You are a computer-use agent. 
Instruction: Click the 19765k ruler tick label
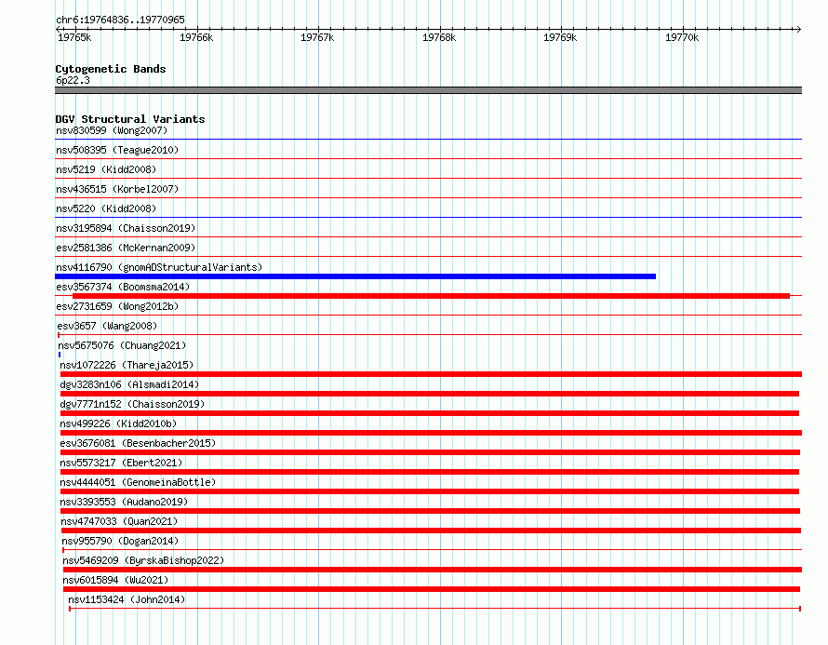coord(74,37)
